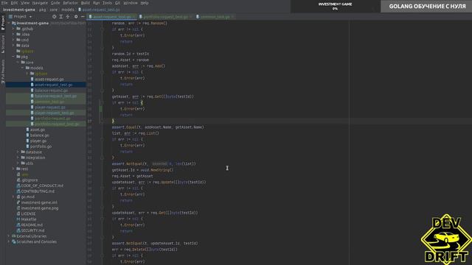Click the External Libraries icon

(13, 236)
